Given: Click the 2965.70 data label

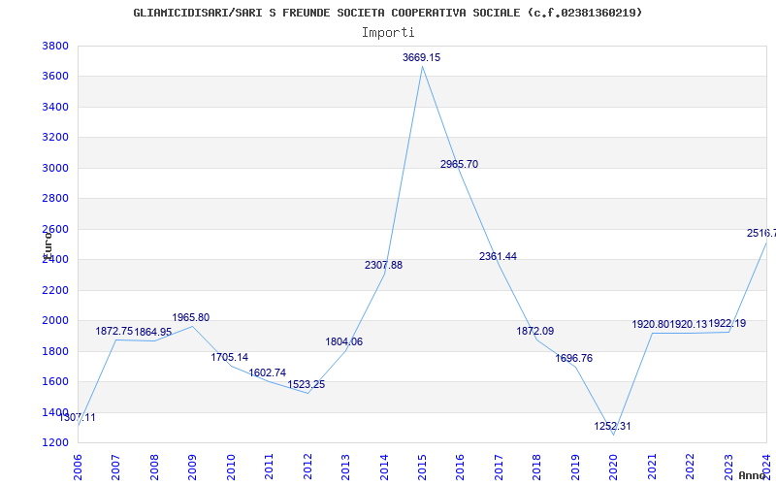Looking at the screenshot, I should click(459, 164).
